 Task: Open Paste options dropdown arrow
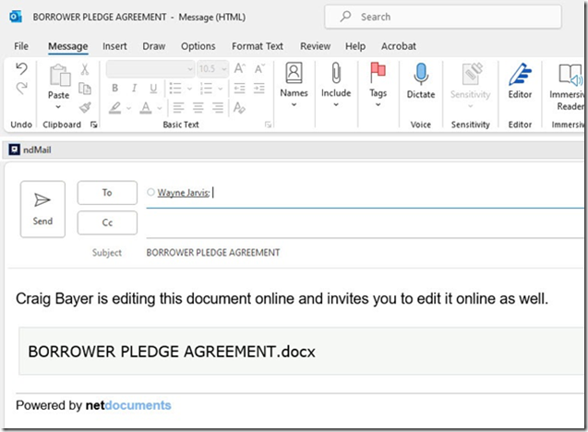[x=58, y=107]
